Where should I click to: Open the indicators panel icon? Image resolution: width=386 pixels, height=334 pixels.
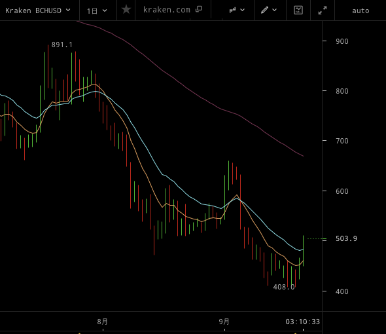pos(298,10)
